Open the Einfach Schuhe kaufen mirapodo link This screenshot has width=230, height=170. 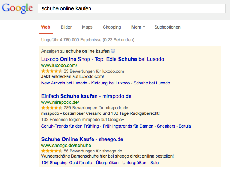[x=86, y=96]
